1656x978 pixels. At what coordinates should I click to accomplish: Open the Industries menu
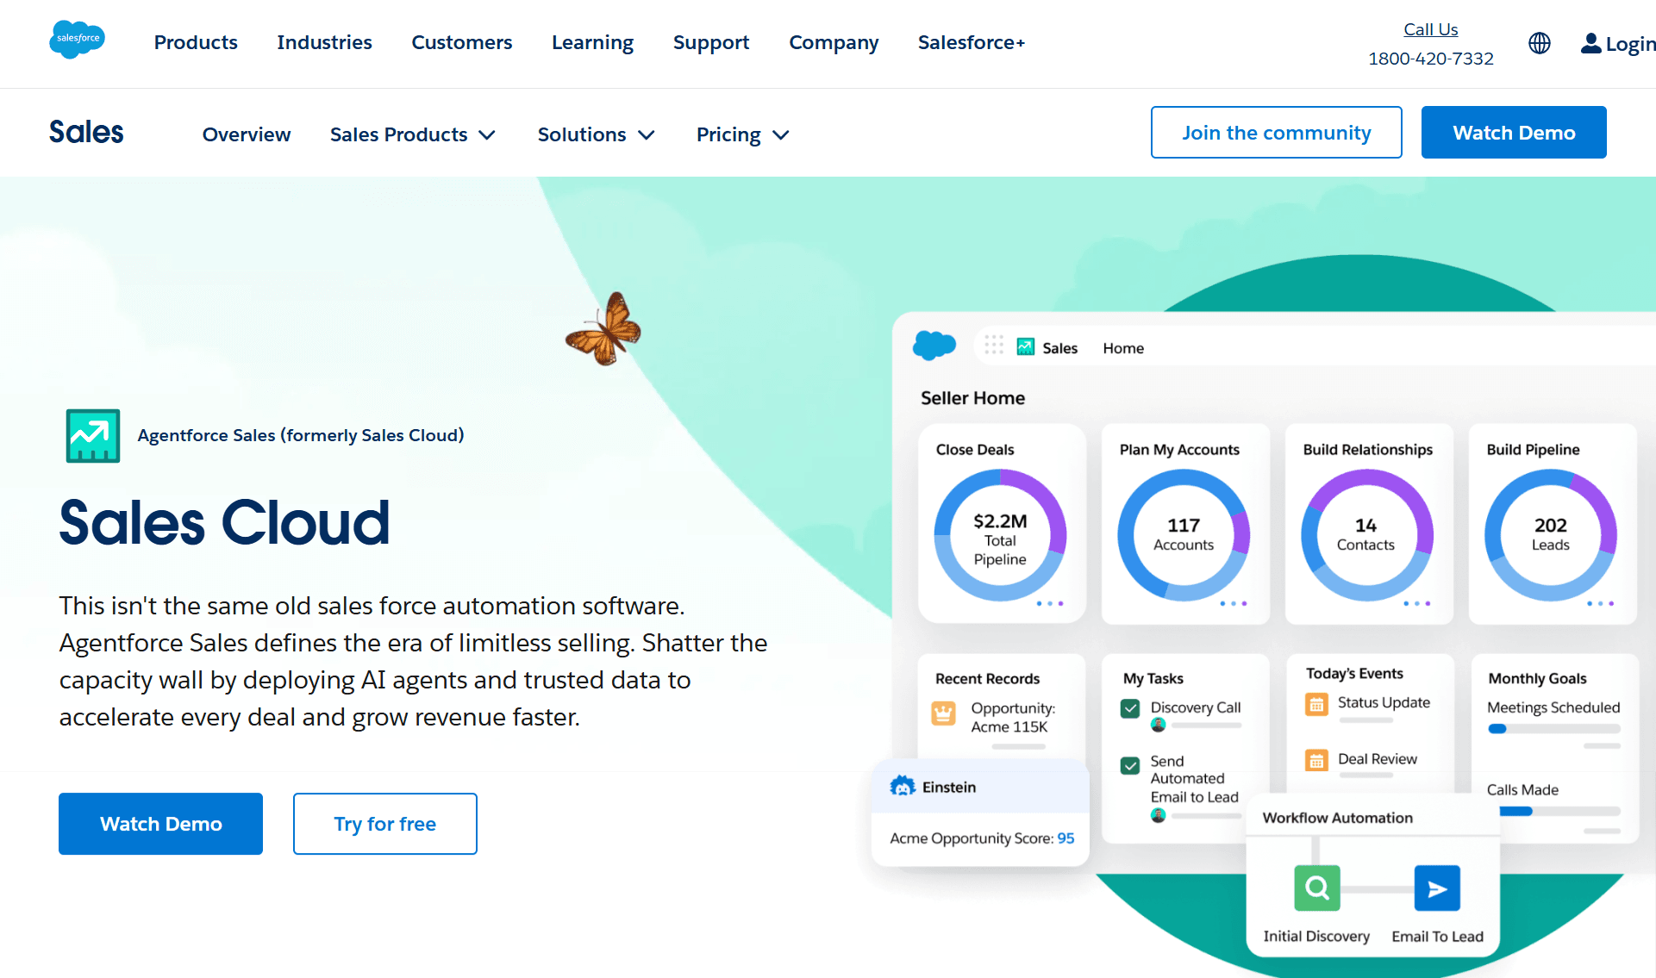(x=324, y=42)
